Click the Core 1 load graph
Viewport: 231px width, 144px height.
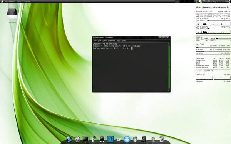point(213,23)
